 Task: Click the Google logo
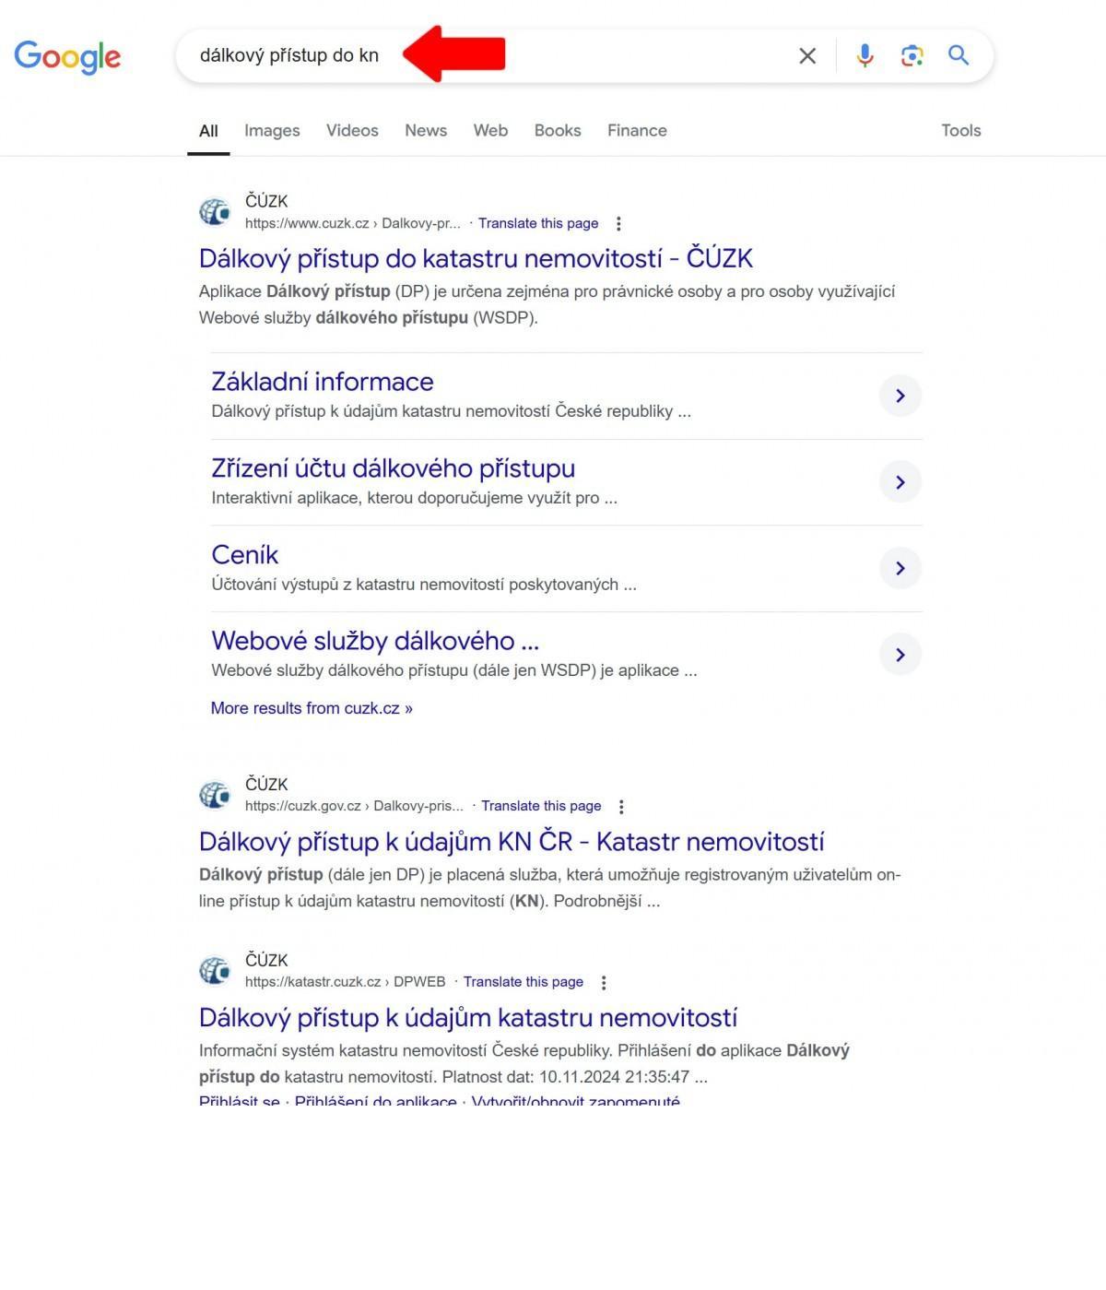(x=67, y=56)
